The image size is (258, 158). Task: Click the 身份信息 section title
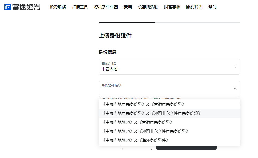tap(107, 52)
